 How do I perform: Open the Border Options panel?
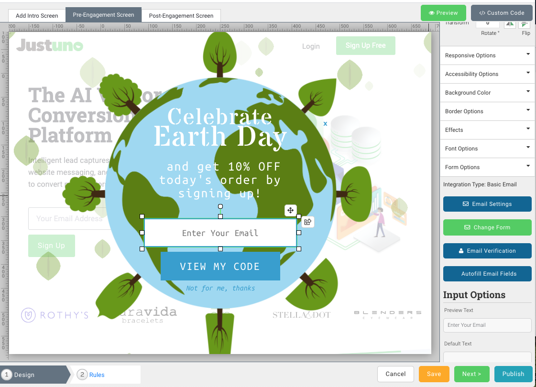(x=487, y=111)
